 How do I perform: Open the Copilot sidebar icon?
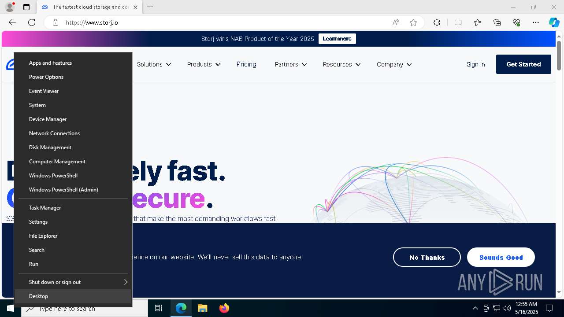coord(554,22)
